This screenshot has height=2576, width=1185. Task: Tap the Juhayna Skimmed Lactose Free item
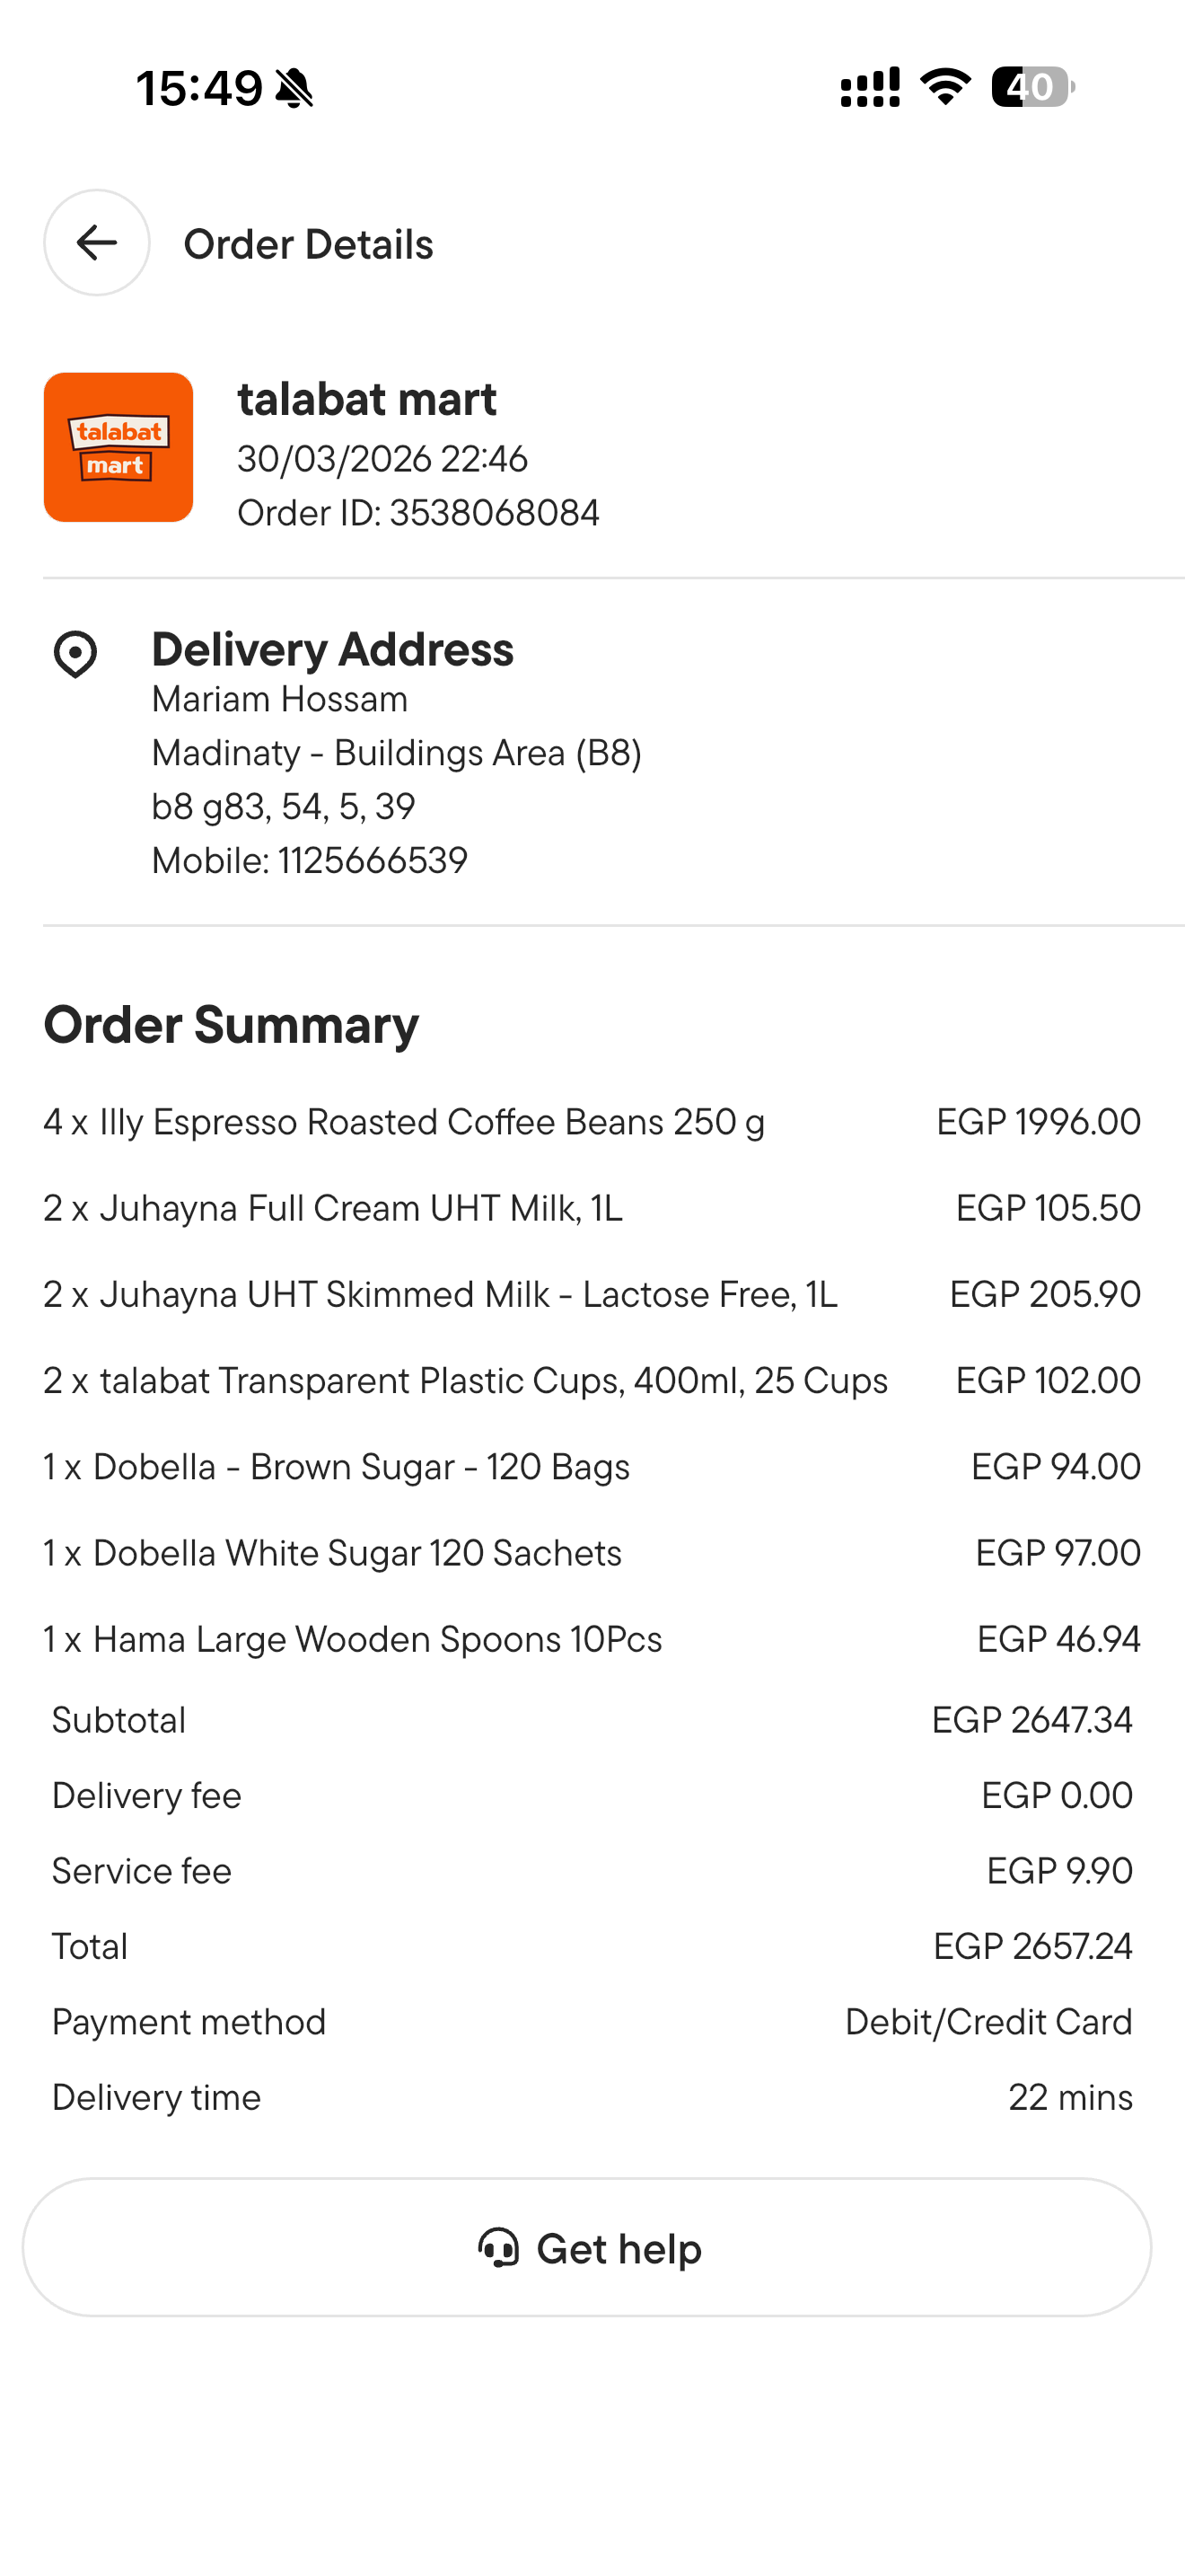440,1294
